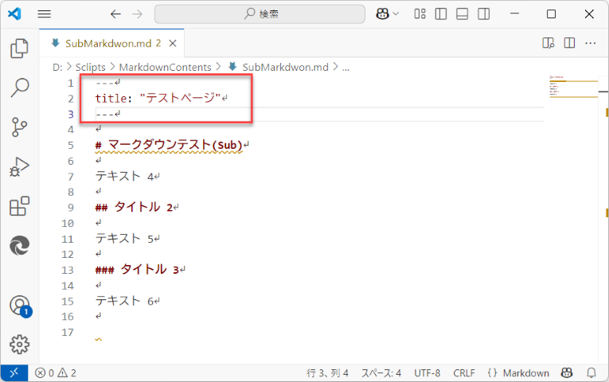Click the title: "テストページ" line
Screen dimensions: 609x382
click(158, 98)
